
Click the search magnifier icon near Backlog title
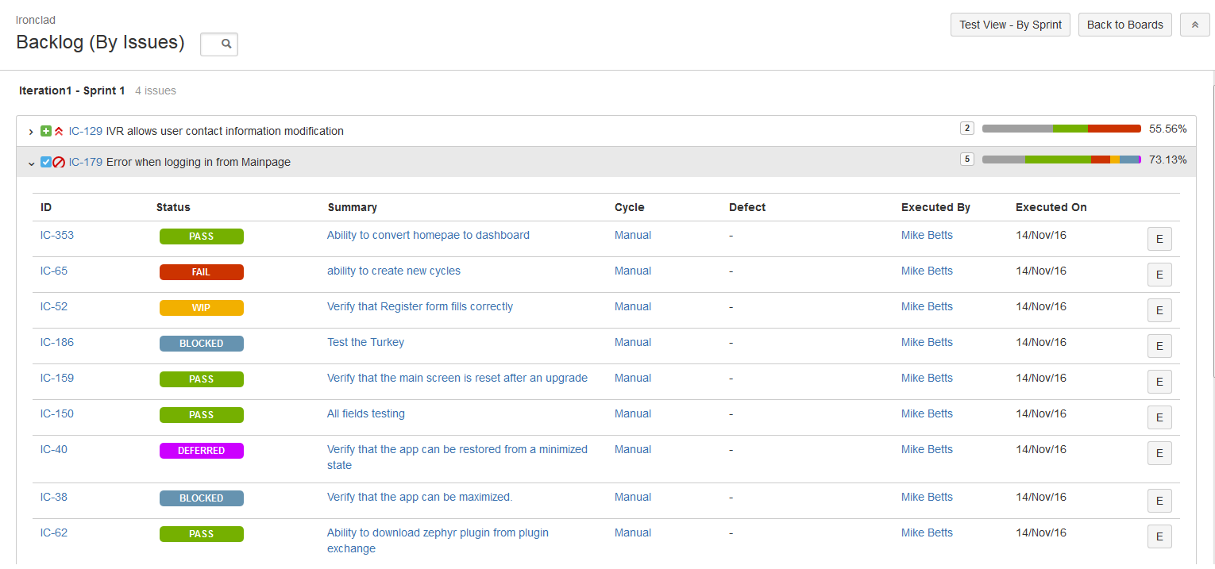coord(226,44)
